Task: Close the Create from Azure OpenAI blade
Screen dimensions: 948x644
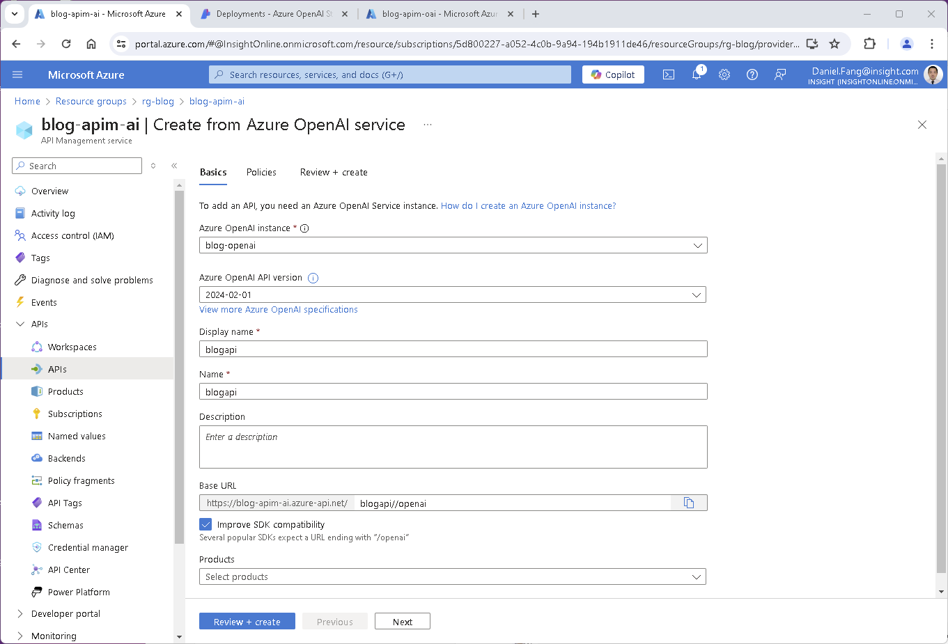Action: 922,125
